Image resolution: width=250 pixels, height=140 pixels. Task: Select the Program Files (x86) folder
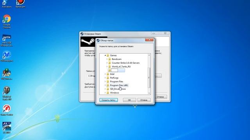coord(119,85)
